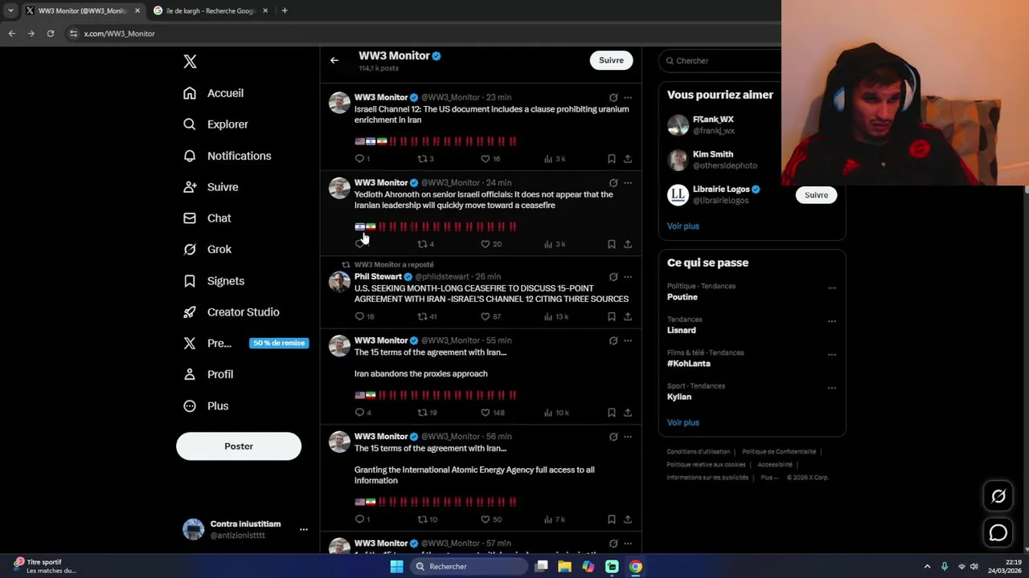Open floating Grok button

point(998,496)
